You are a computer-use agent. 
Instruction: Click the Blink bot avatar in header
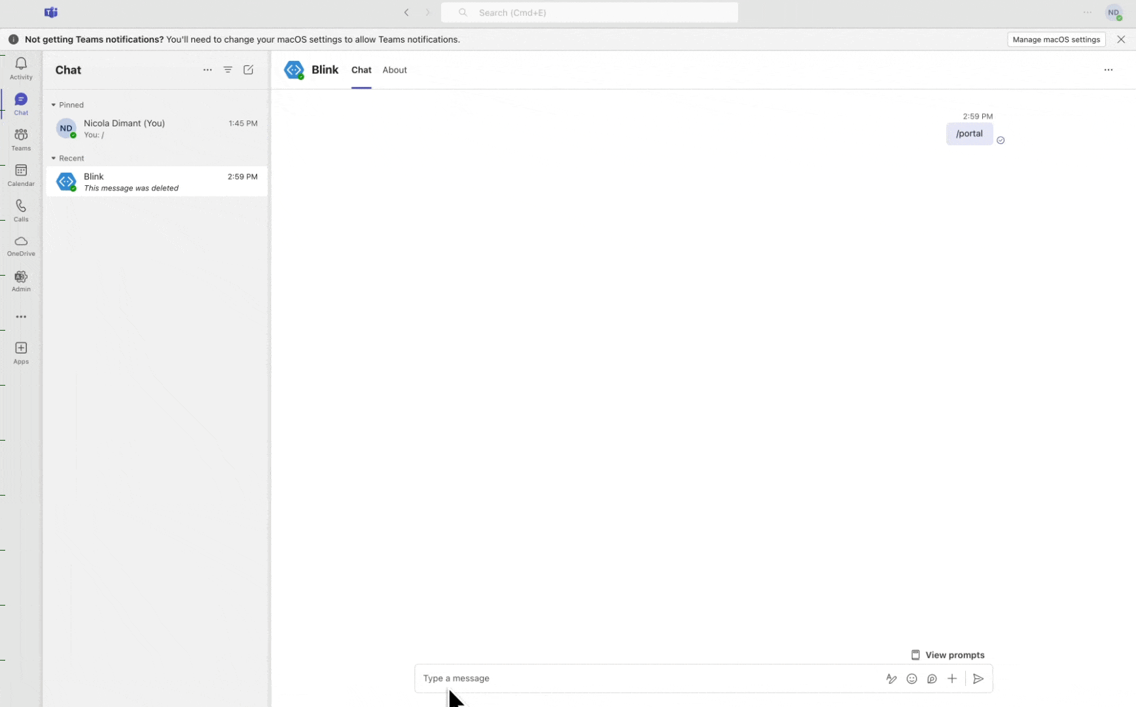click(294, 70)
